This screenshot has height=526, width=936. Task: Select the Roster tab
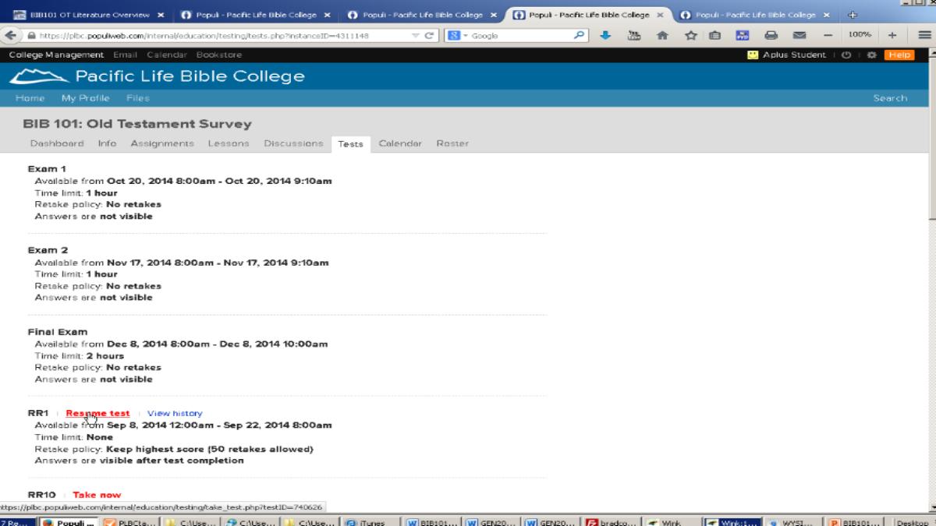(x=452, y=143)
